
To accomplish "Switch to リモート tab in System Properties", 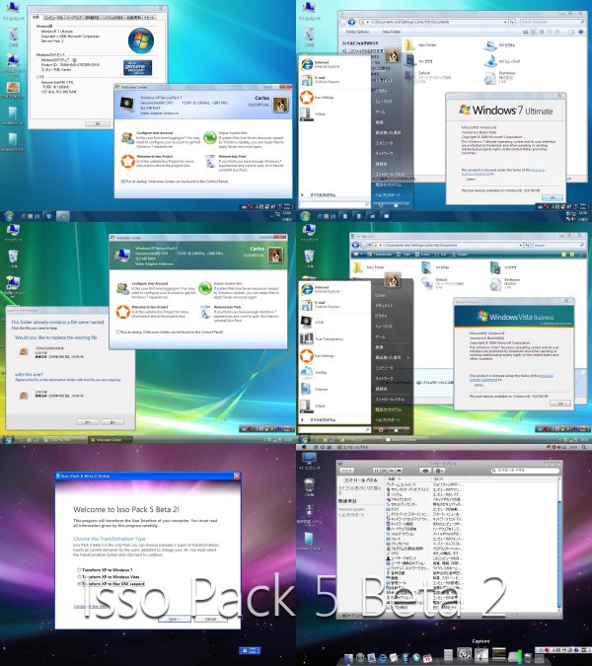I will [x=149, y=18].
